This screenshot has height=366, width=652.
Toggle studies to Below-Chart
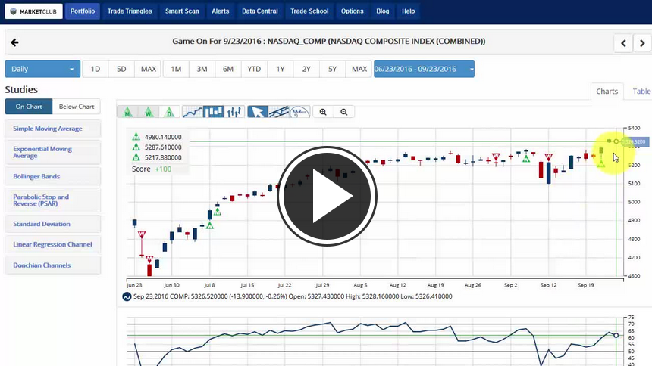(77, 107)
